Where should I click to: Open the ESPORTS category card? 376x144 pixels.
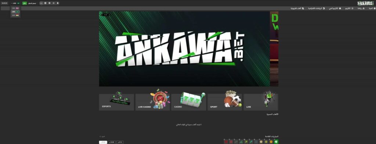point(116,102)
